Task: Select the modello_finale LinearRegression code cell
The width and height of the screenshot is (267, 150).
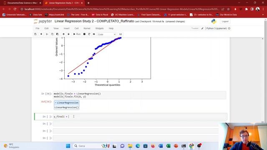Action: point(140,95)
